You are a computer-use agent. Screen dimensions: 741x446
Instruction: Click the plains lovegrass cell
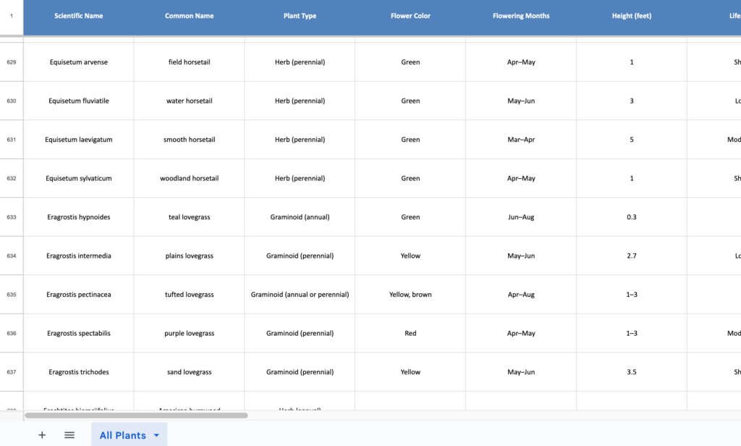coord(189,256)
